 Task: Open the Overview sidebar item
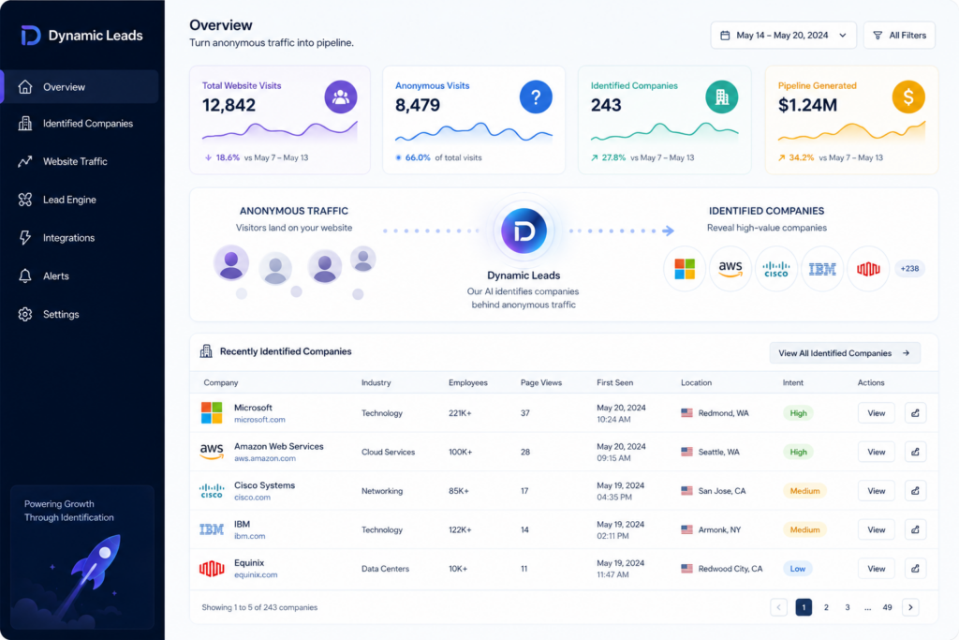[81, 87]
